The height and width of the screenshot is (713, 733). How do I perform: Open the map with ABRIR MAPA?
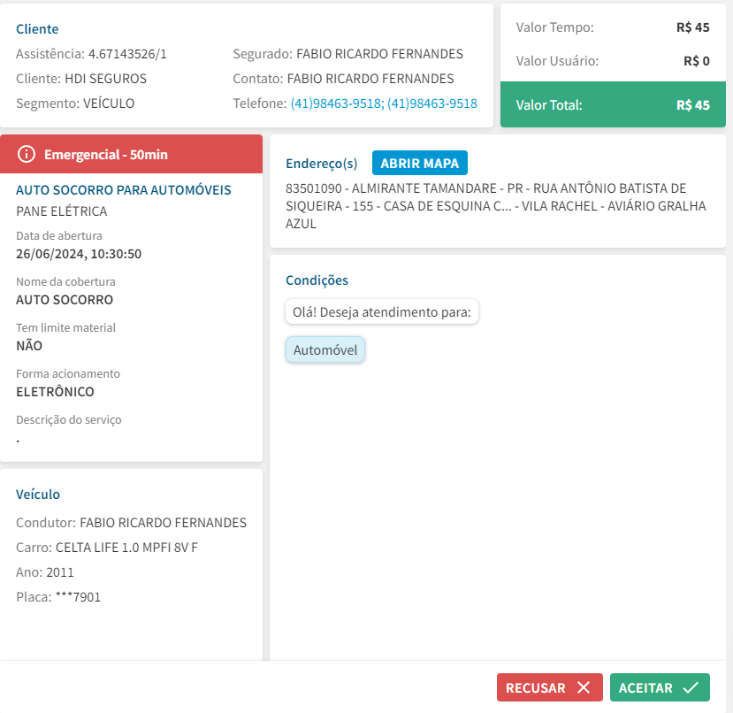coord(419,163)
